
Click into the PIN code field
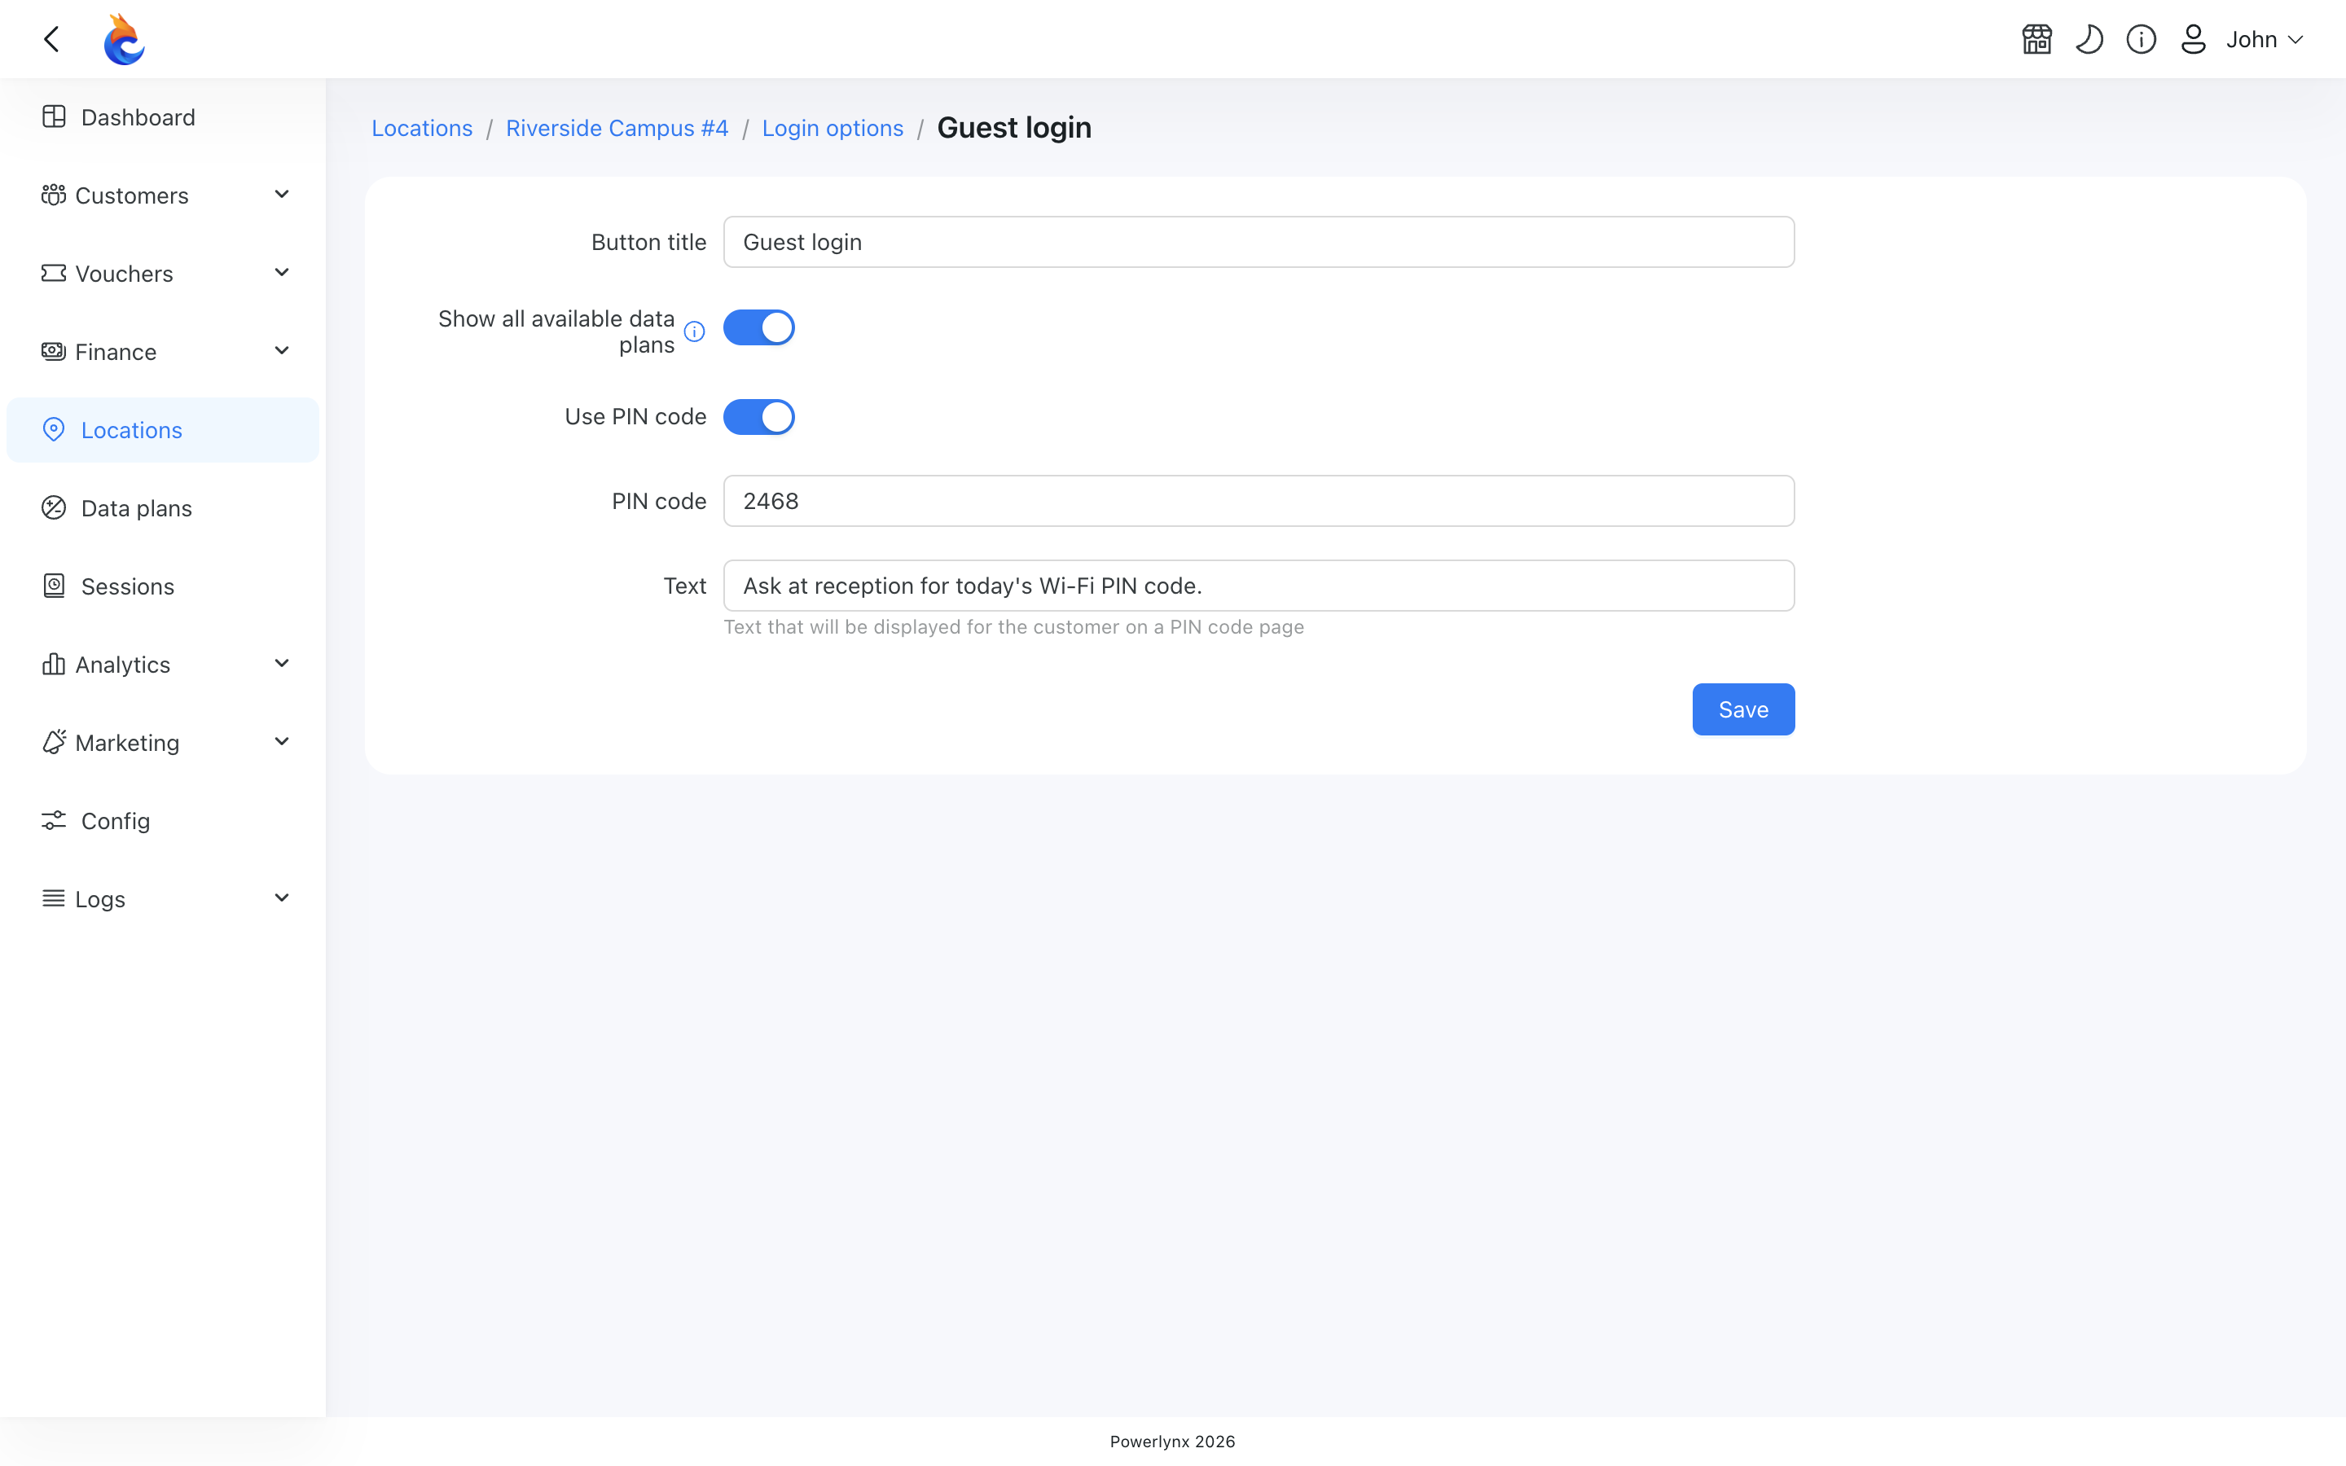tap(1259, 501)
